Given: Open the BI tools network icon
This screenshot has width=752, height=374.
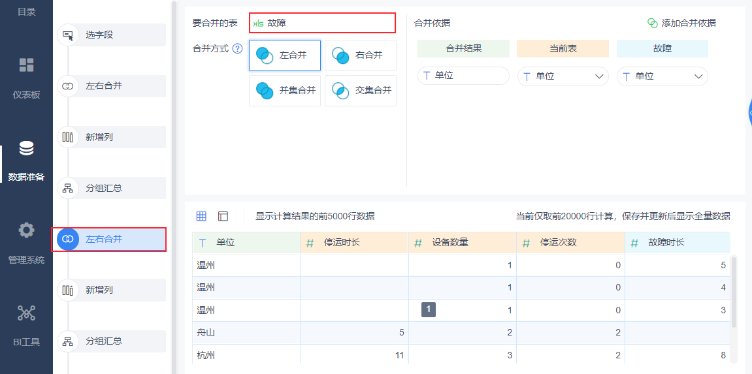Looking at the screenshot, I should [26, 313].
